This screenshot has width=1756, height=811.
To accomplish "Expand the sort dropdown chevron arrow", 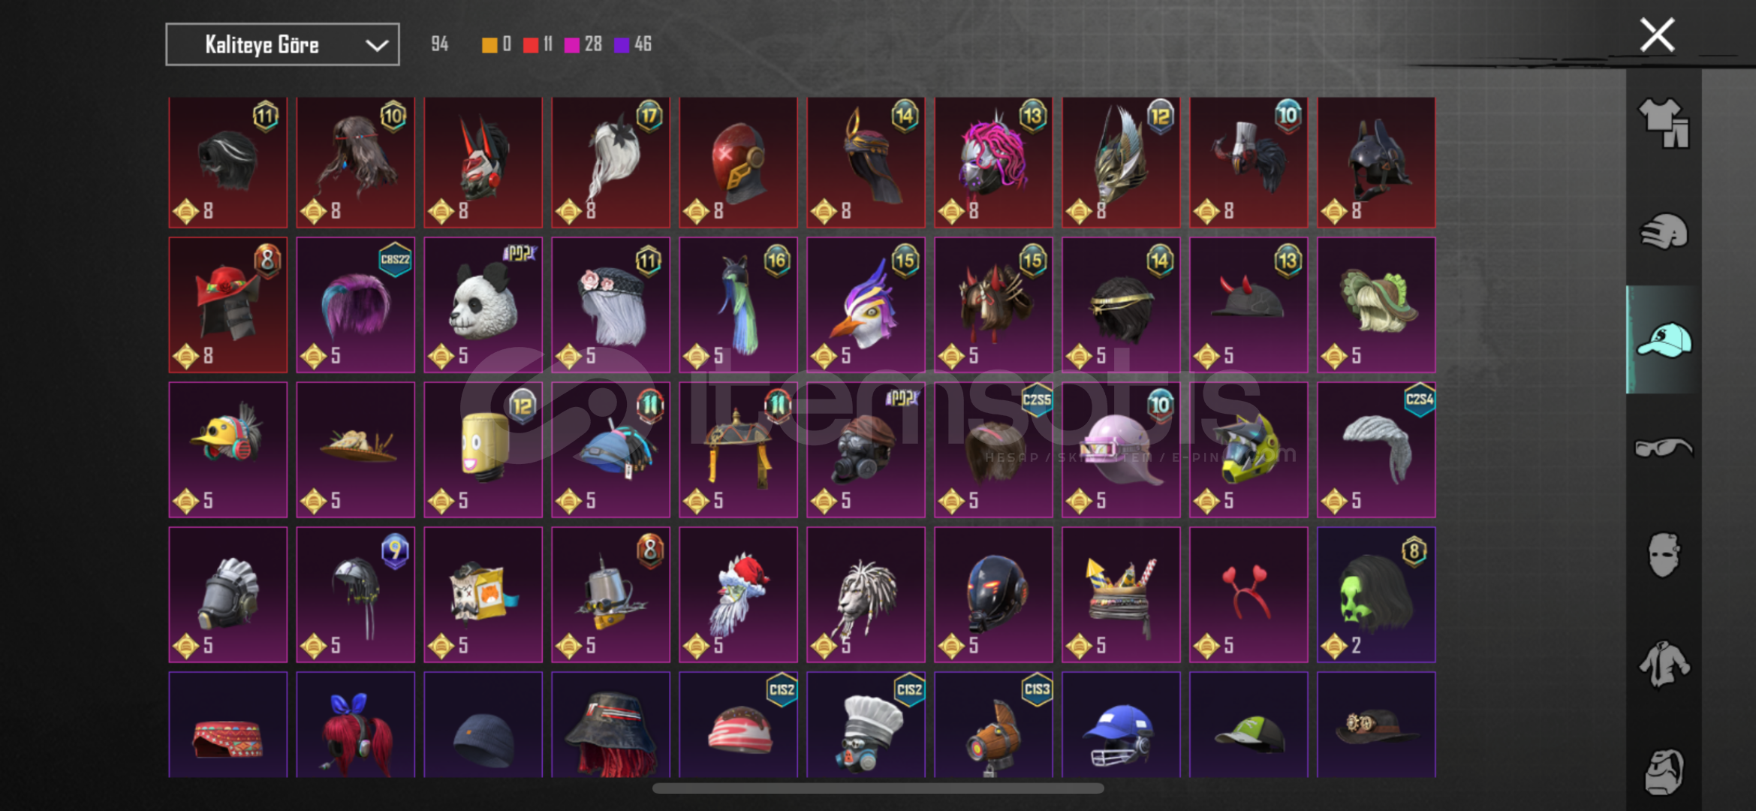I will 376,46.
